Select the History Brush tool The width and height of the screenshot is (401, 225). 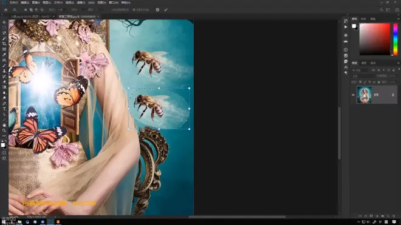pos(4,76)
